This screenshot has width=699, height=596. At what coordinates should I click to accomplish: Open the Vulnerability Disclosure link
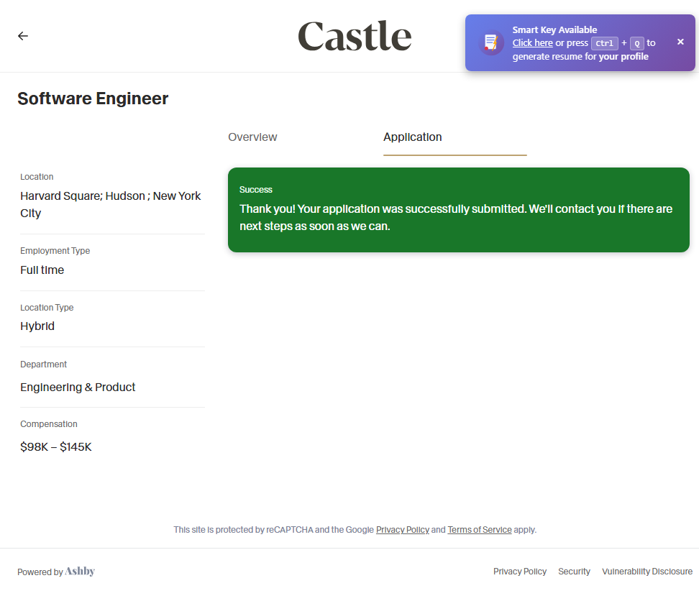point(647,572)
